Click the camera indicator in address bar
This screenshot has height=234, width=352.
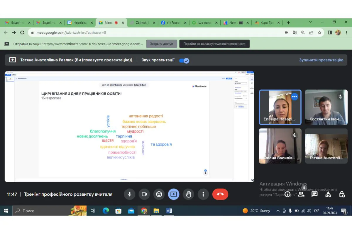(x=287, y=32)
